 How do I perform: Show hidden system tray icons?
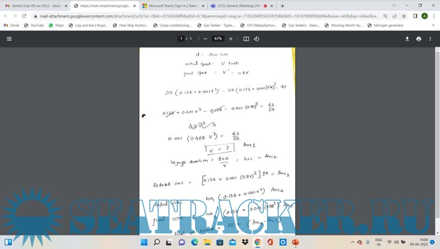353,242
